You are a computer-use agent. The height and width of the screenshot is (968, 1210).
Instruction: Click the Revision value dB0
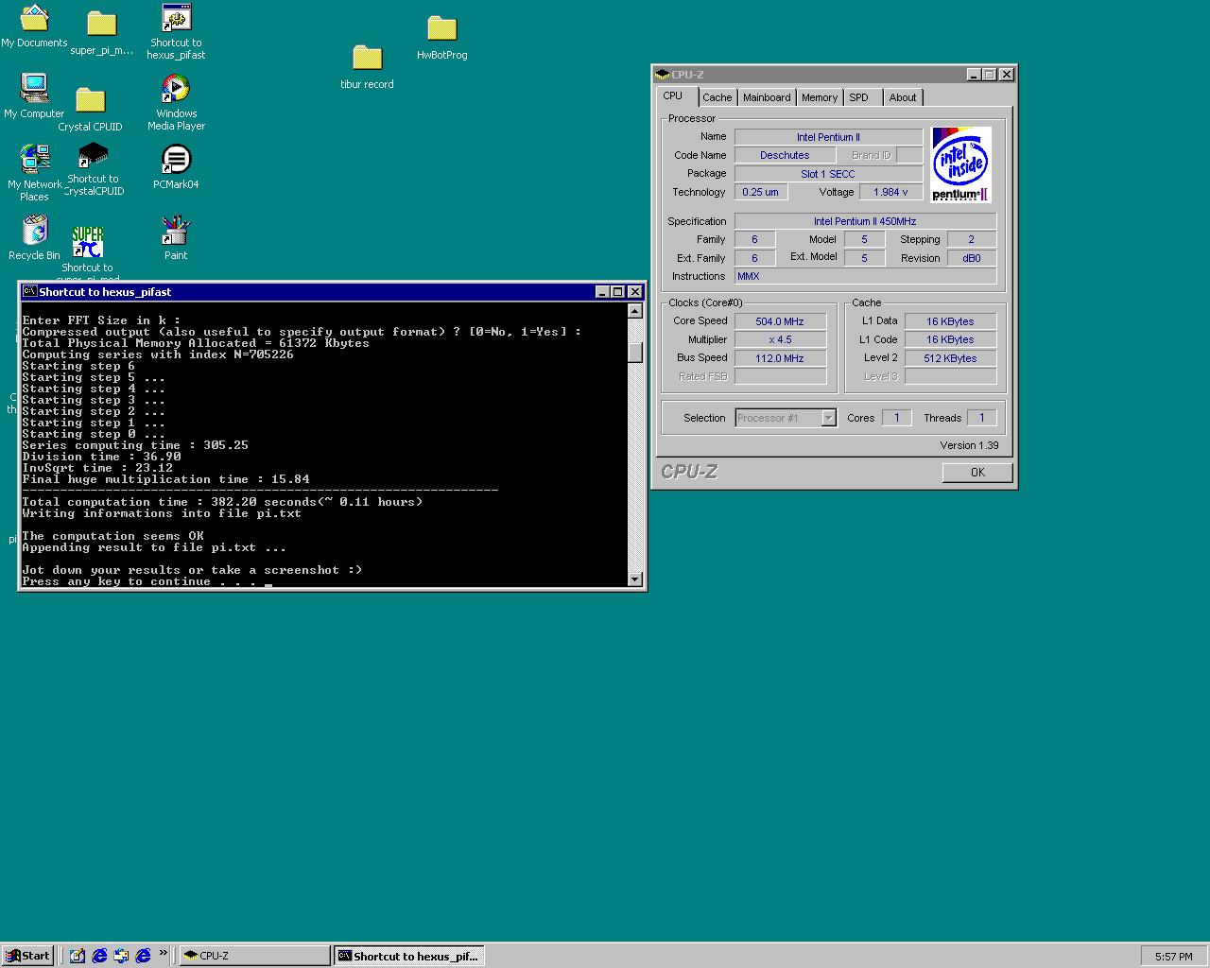pos(972,258)
